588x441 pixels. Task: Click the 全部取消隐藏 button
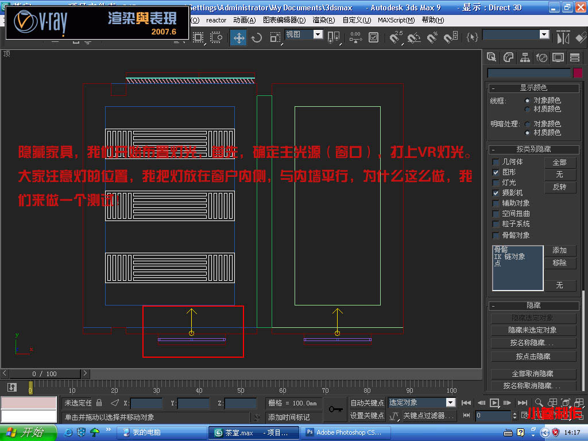click(533, 374)
